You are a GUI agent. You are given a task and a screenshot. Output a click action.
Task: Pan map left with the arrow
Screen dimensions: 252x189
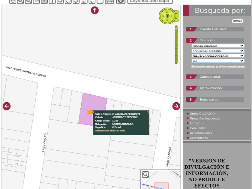(x=7, y=106)
